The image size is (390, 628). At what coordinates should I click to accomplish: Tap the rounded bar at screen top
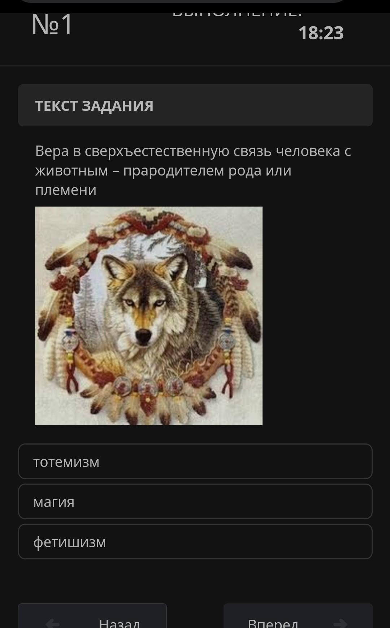click(182, 1)
